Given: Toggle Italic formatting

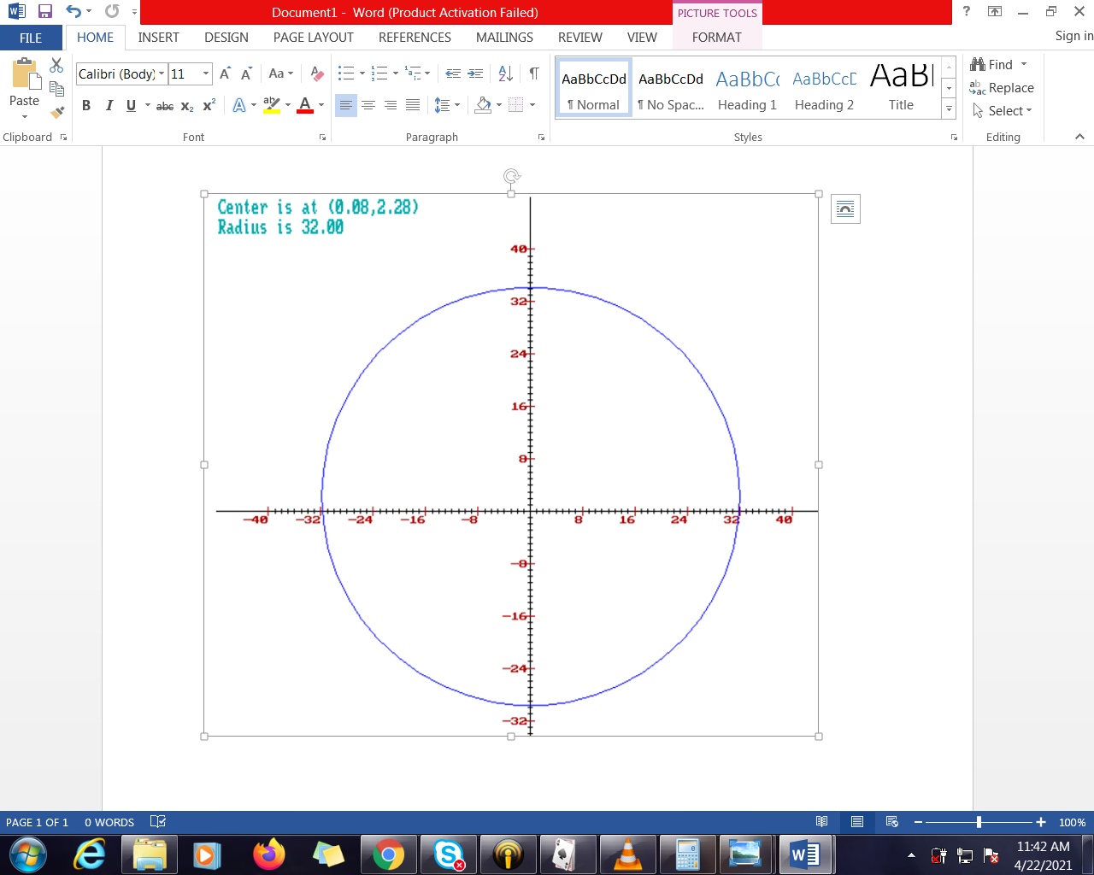Looking at the screenshot, I should tap(109, 106).
